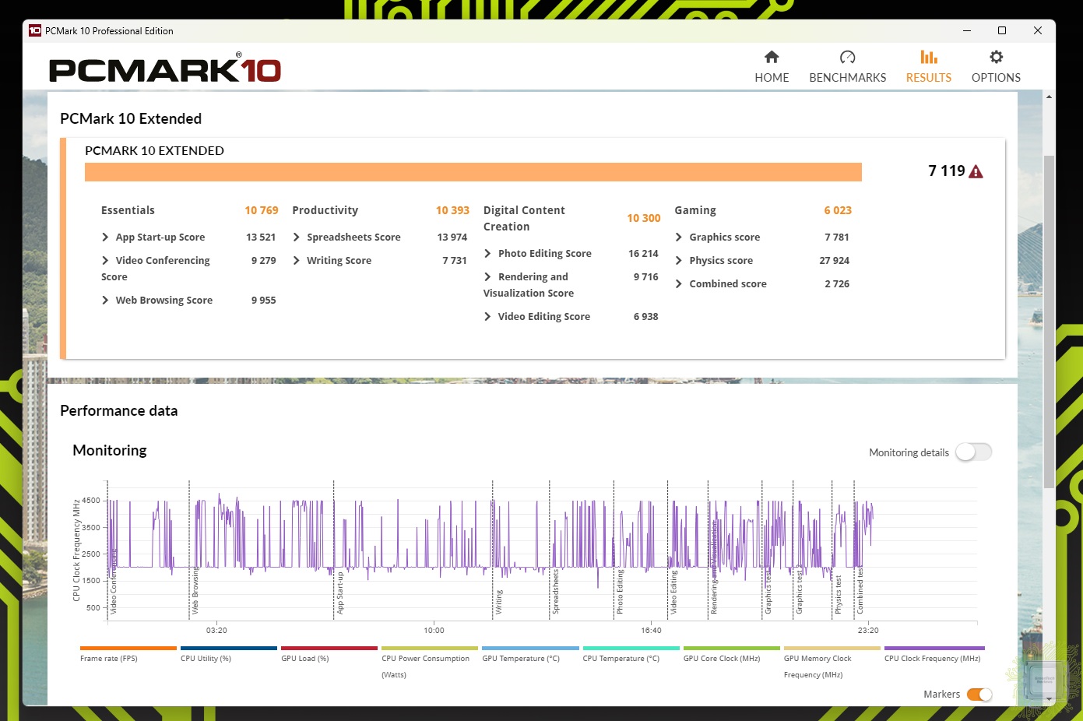Click the PCMark 10 logo
Screen dimensions: 1083x721
point(164,69)
